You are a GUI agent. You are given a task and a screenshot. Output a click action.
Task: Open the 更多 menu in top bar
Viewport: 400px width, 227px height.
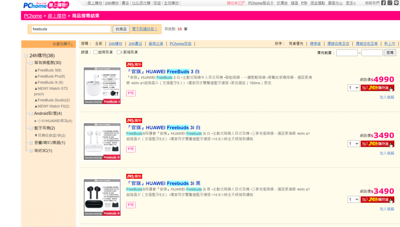(350, 3)
